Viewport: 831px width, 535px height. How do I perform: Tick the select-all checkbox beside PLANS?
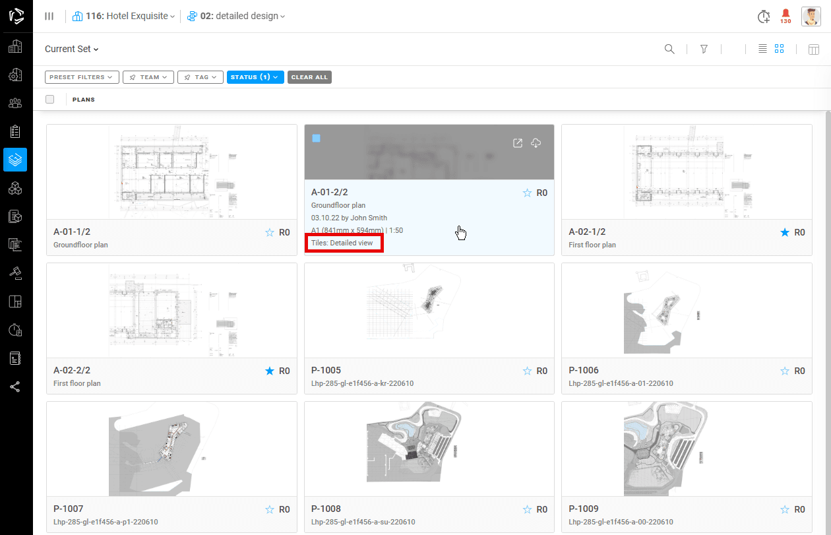pos(50,100)
